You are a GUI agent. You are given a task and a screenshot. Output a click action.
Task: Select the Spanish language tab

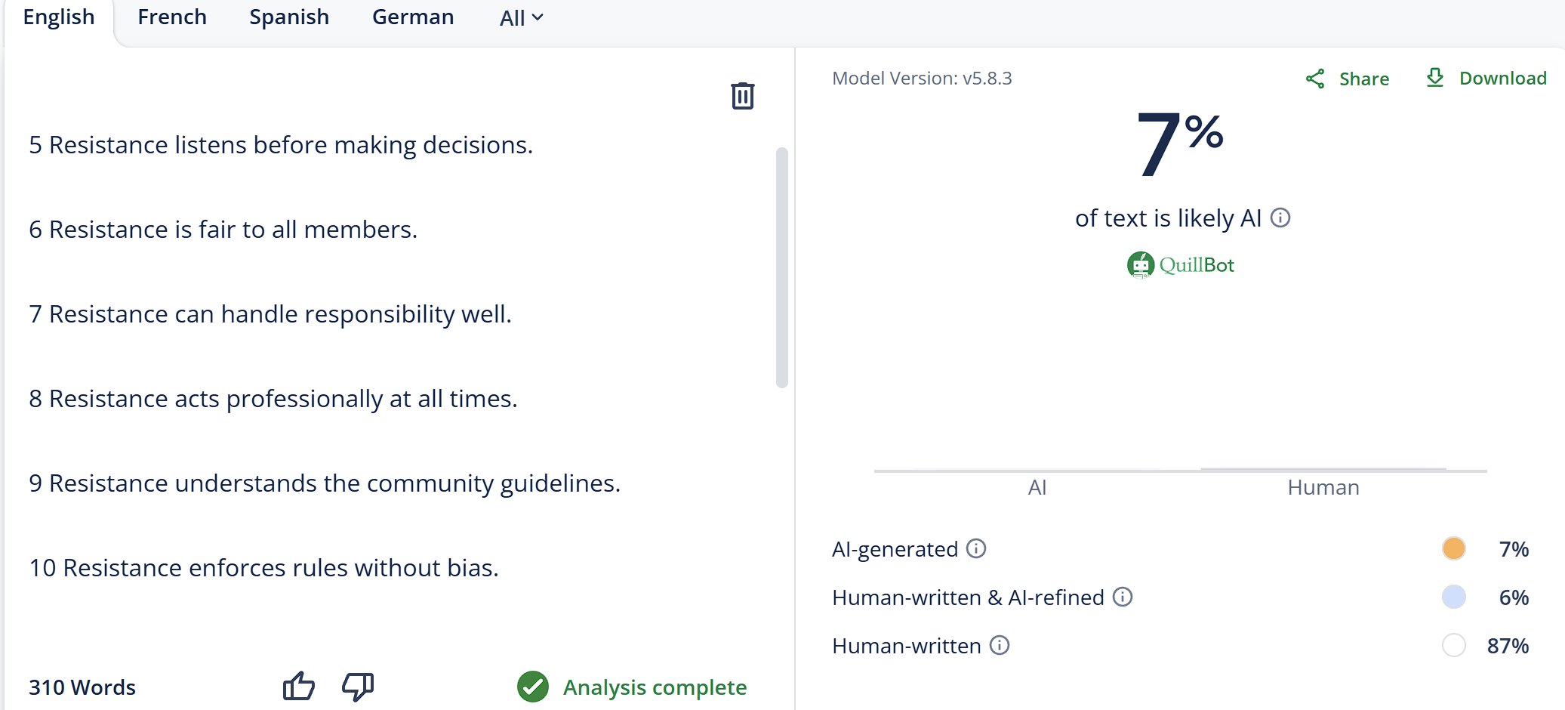click(x=289, y=17)
